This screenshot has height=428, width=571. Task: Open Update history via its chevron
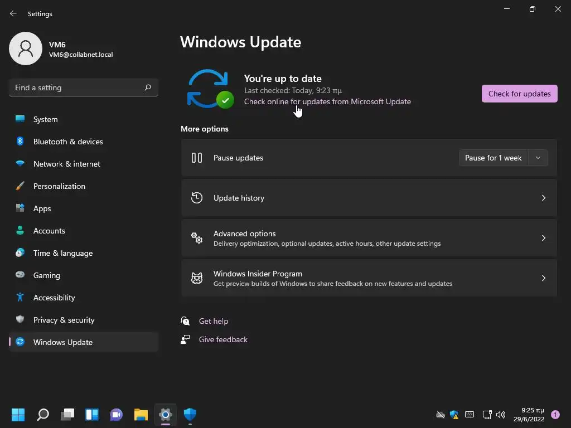pos(543,198)
